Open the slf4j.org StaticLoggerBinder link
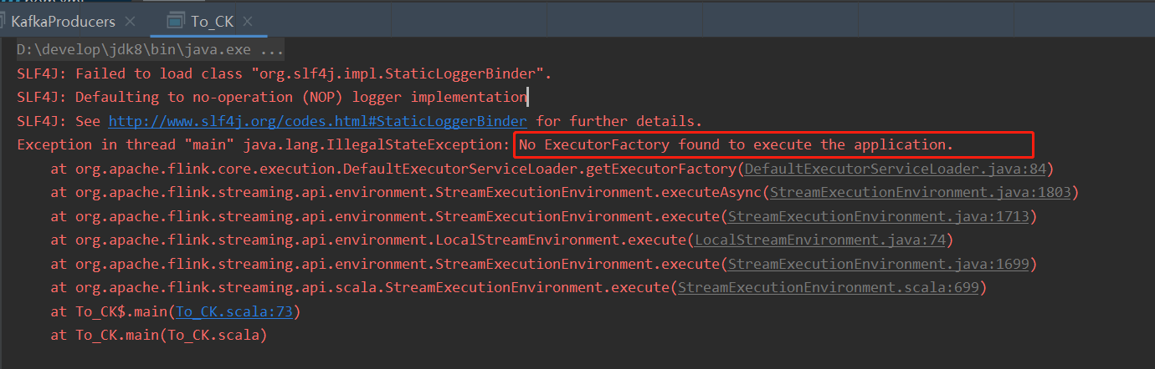 [x=318, y=121]
